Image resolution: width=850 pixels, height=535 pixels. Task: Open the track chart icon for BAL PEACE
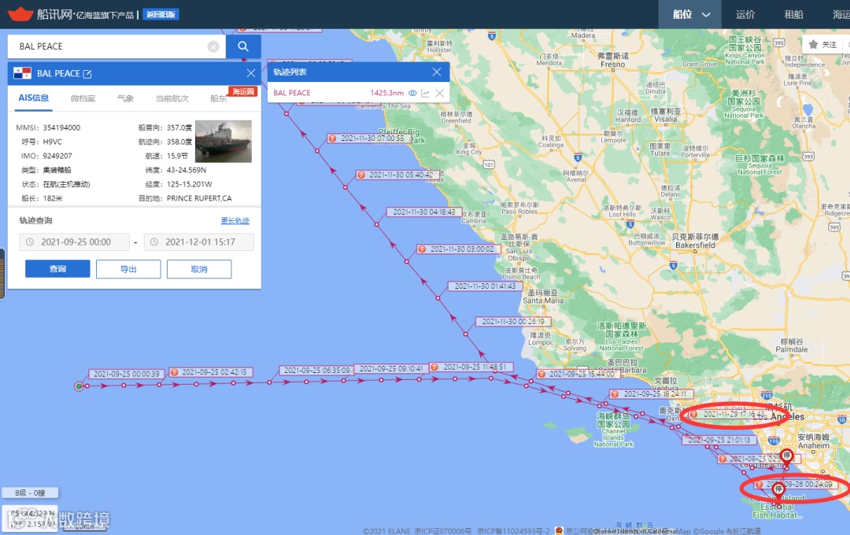pos(426,94)
